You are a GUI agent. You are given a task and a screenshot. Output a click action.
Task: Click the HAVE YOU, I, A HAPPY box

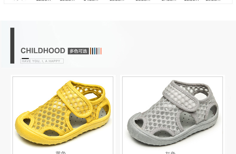click(42, 61)
